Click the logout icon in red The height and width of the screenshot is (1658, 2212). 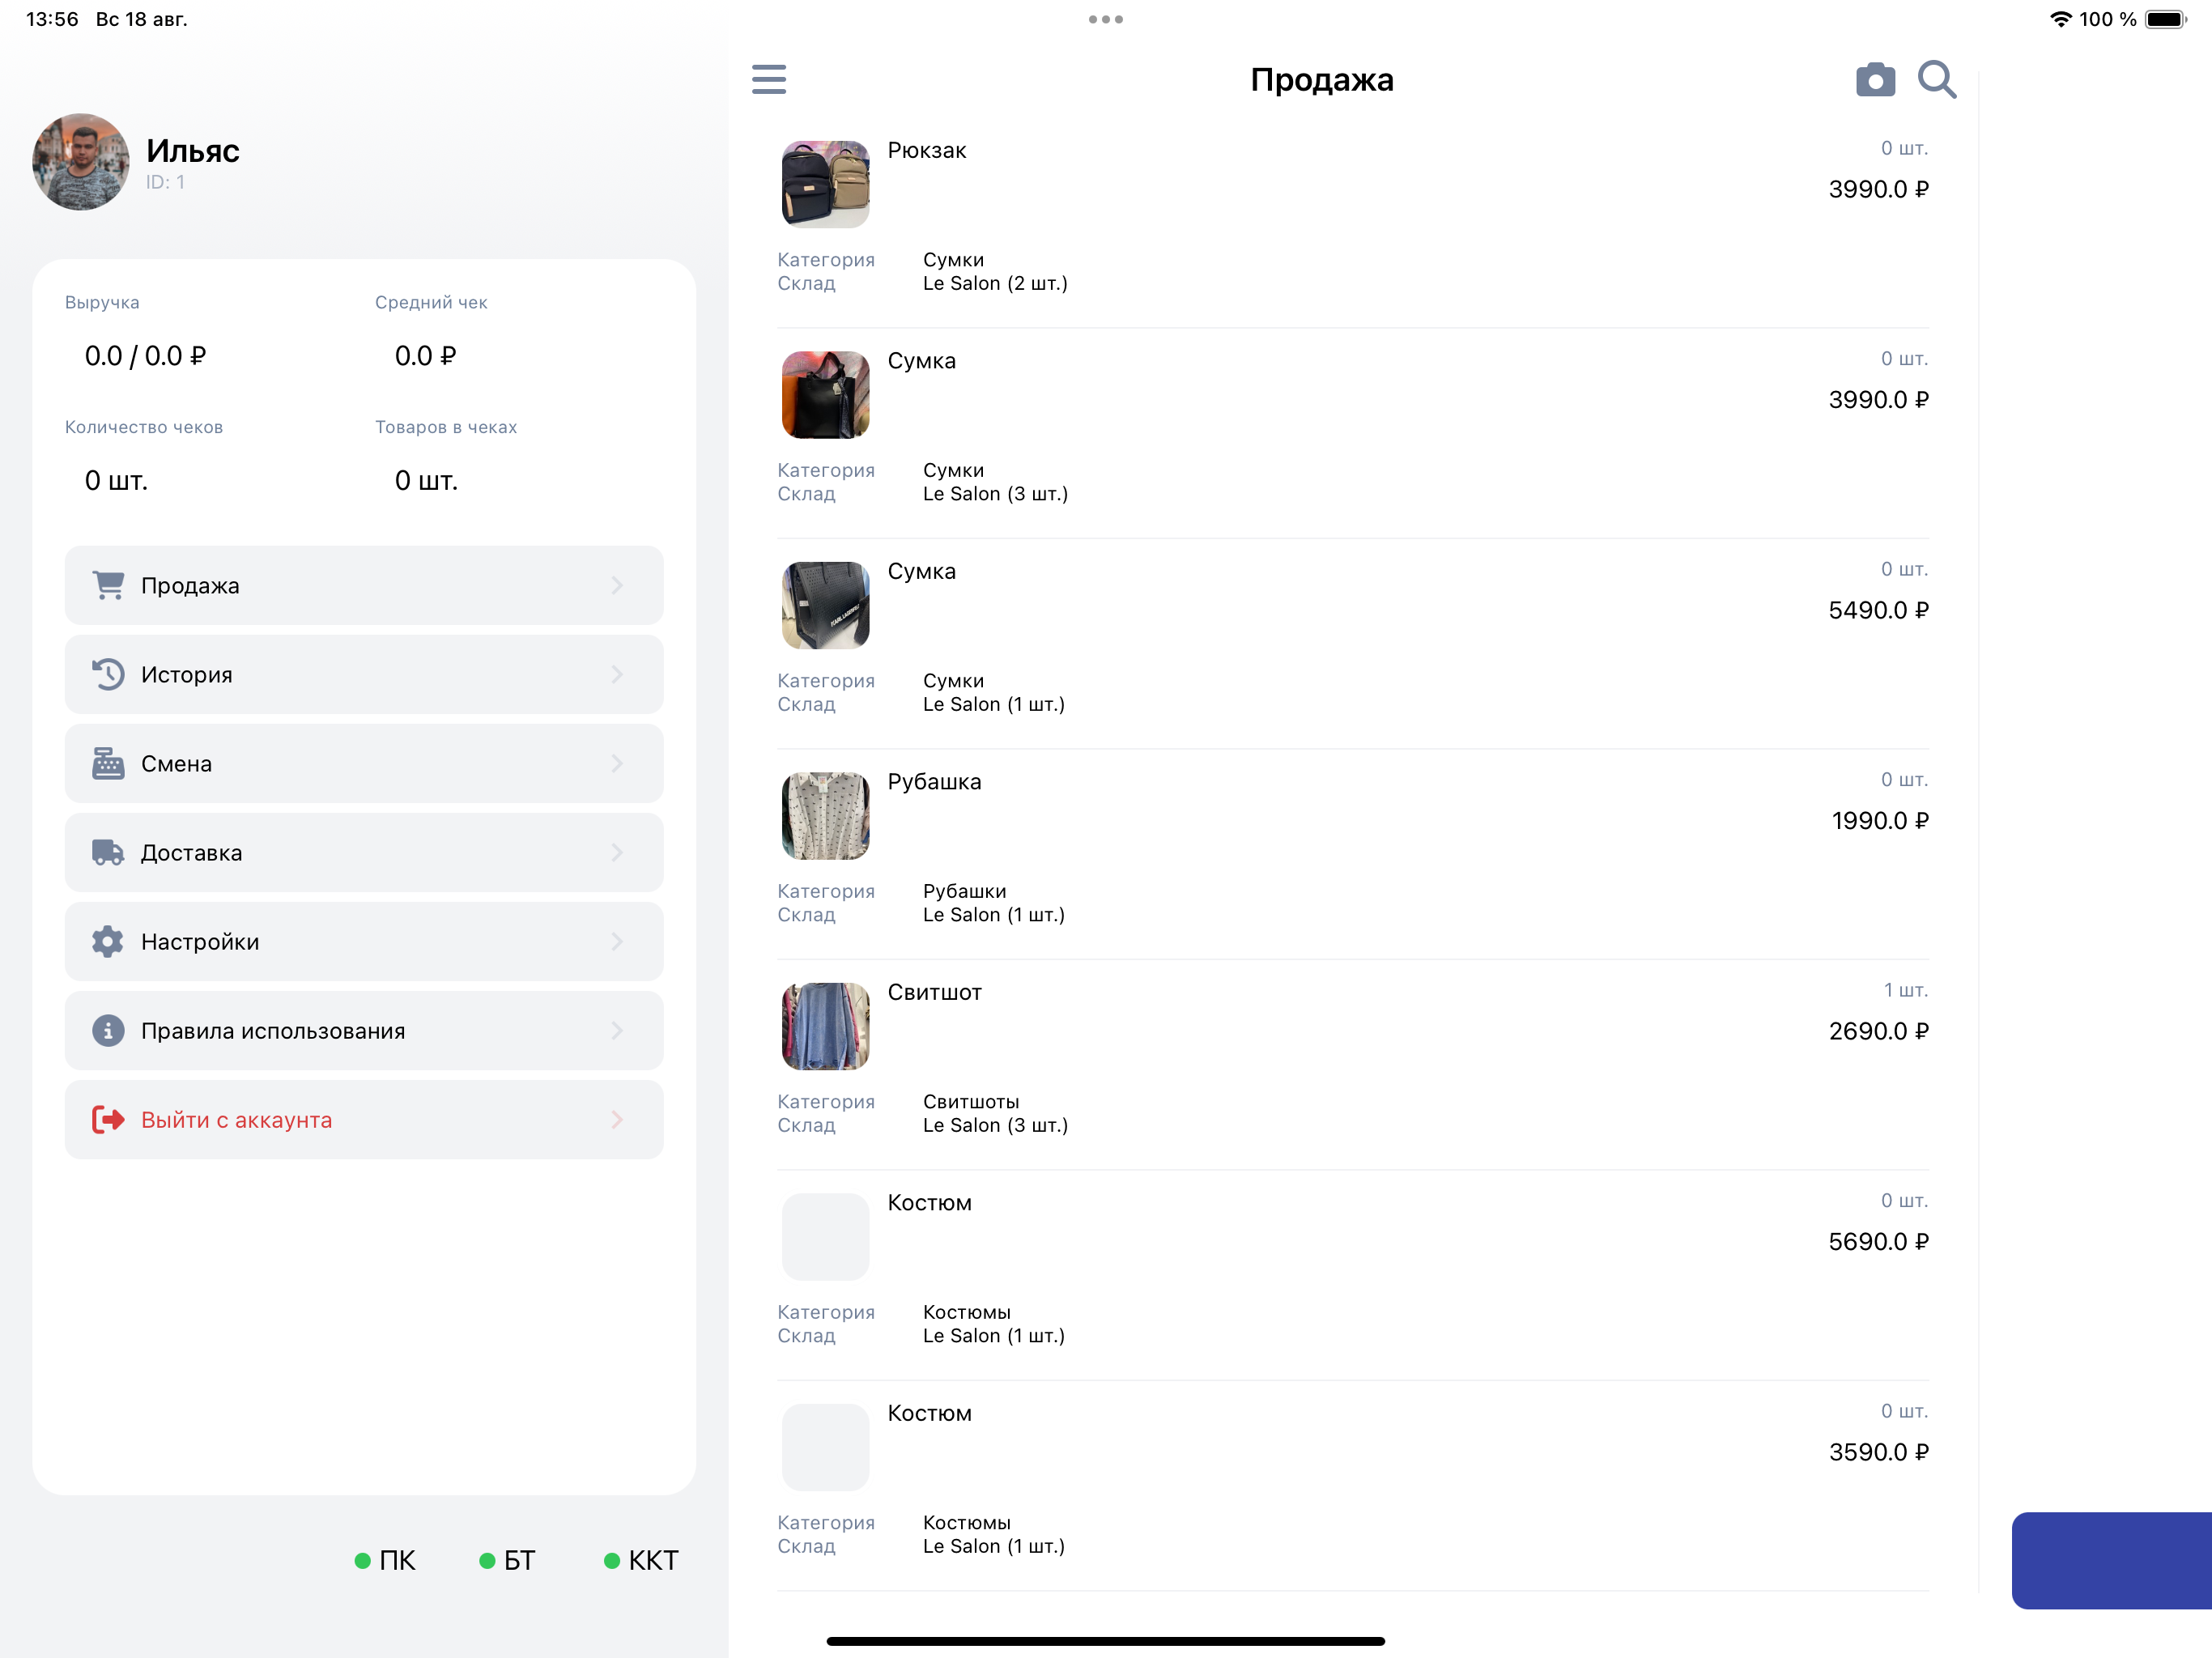108,1119
